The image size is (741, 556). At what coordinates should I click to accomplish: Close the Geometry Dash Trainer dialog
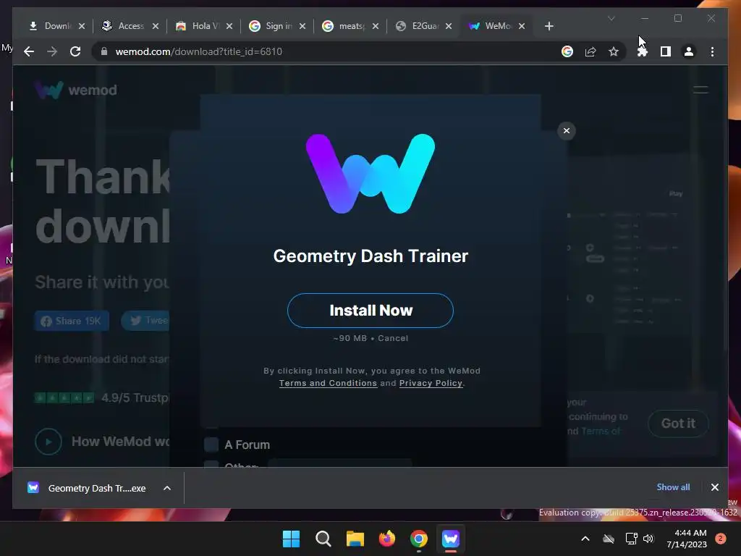[x=566, y=131]
